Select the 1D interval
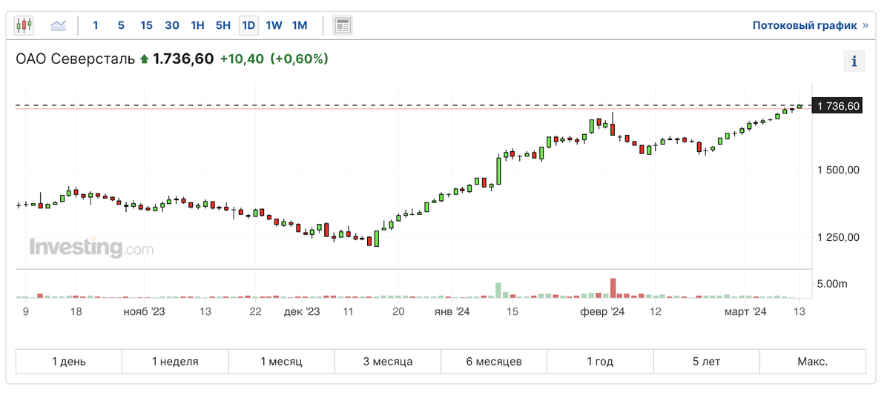Screen dimensions: 890x398 pos(248,25)
